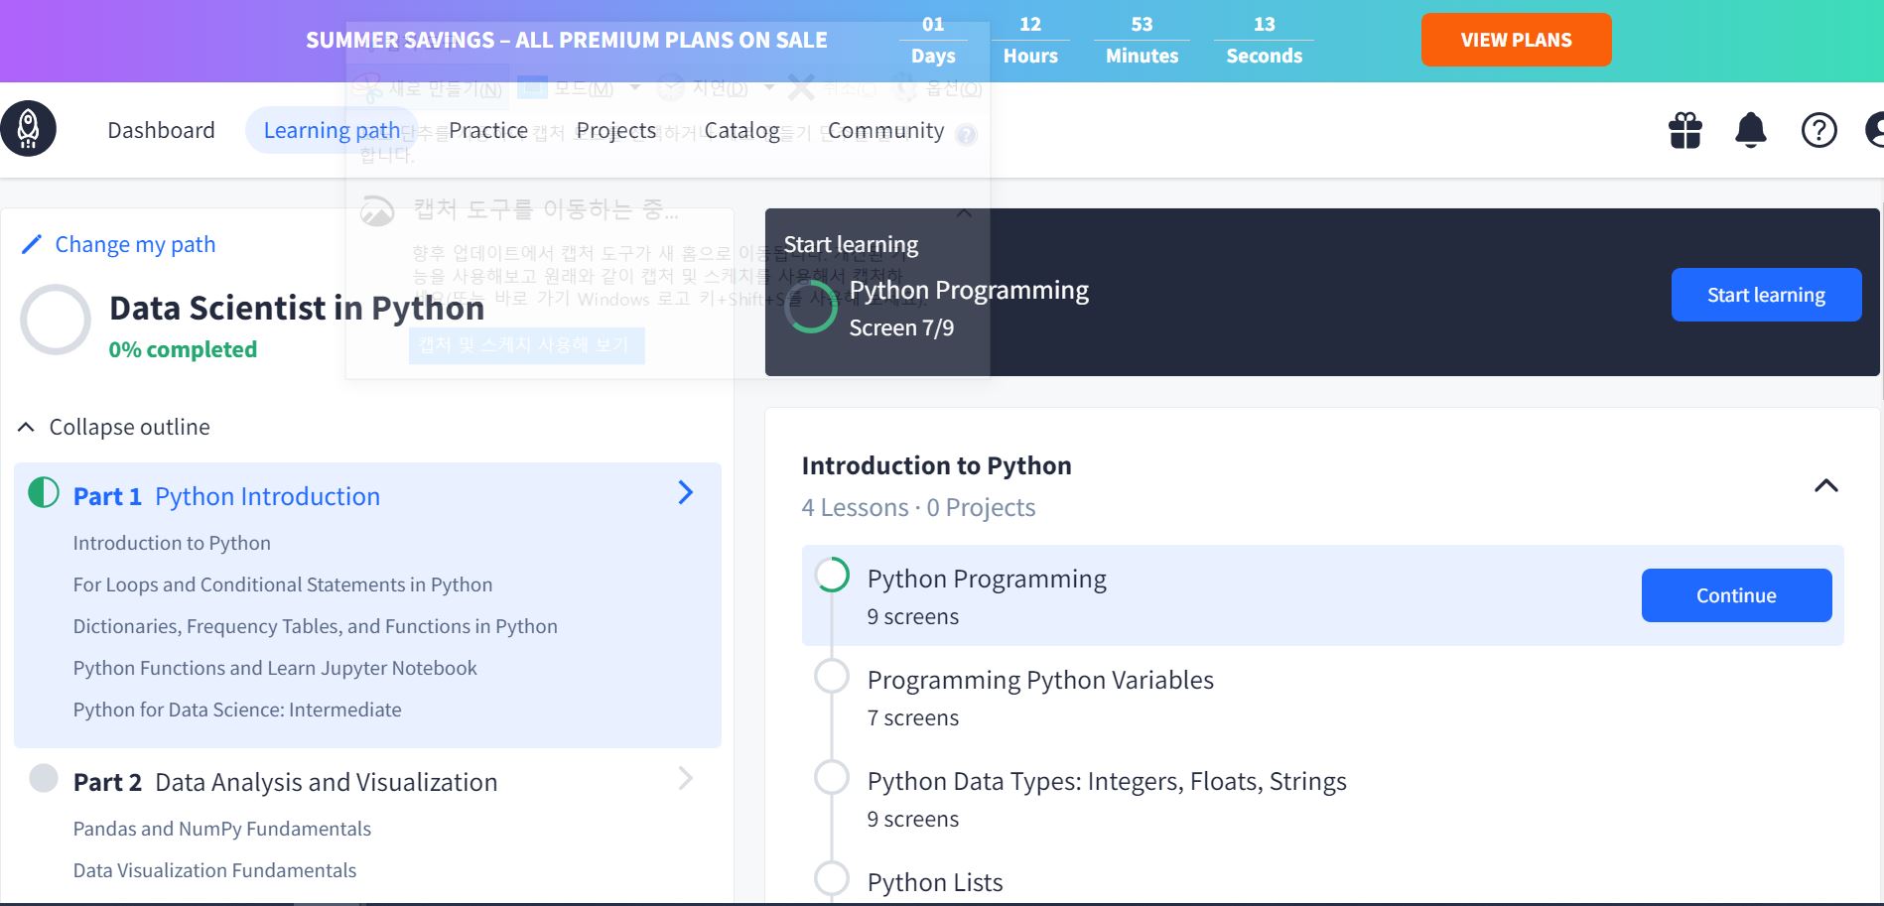1884x906 pixels.
Task: Click the Seconds countdown value
Action: click(1265, 24)
